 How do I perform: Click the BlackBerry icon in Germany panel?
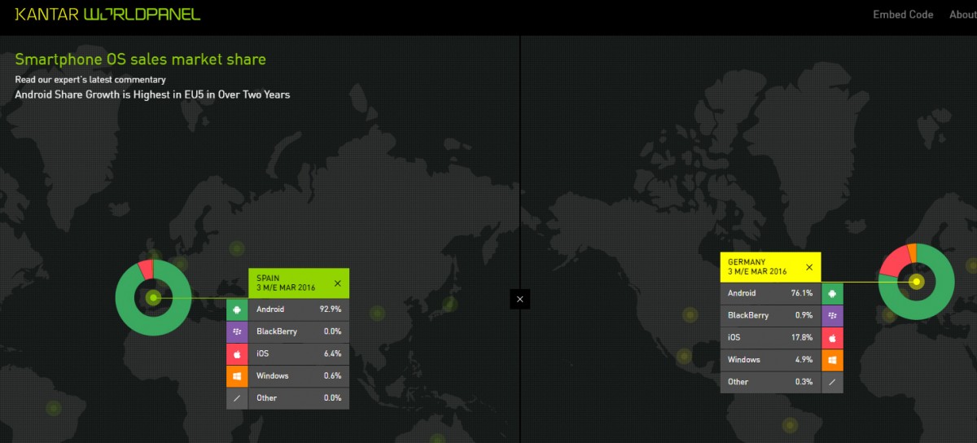pyautogui.click(x=833, y=315)
